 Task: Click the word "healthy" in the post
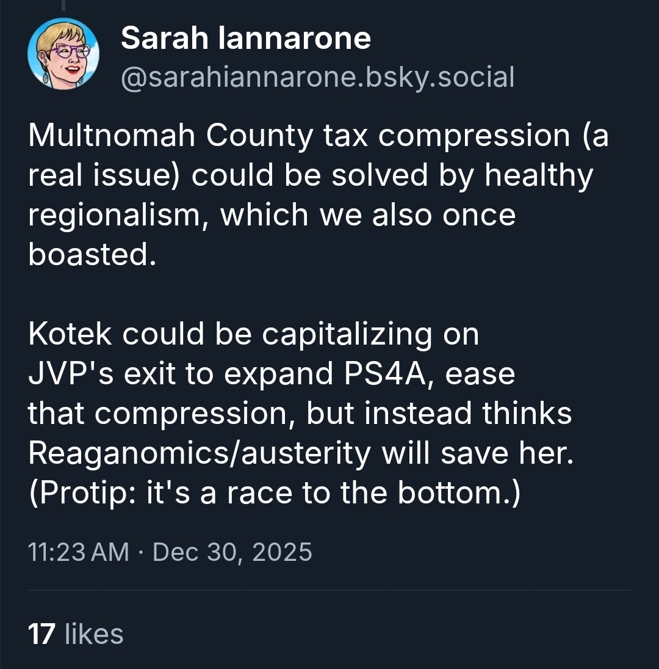[x=539, y=175]
